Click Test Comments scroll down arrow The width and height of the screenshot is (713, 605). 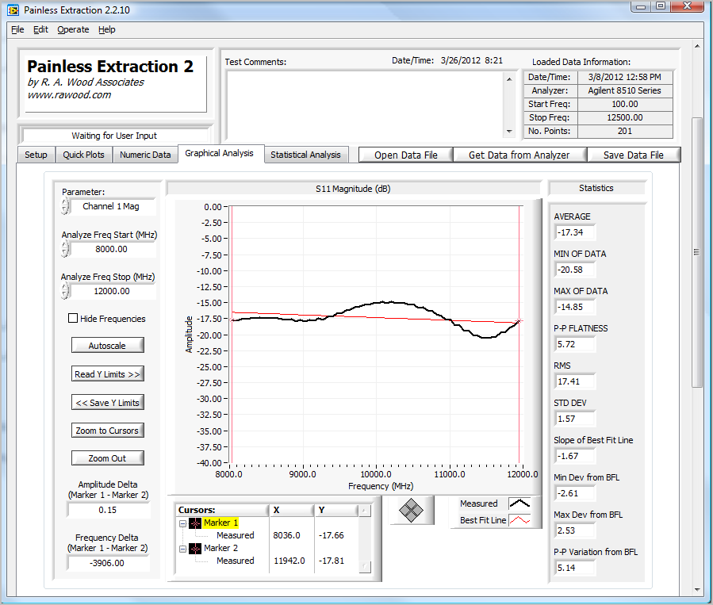509,132
